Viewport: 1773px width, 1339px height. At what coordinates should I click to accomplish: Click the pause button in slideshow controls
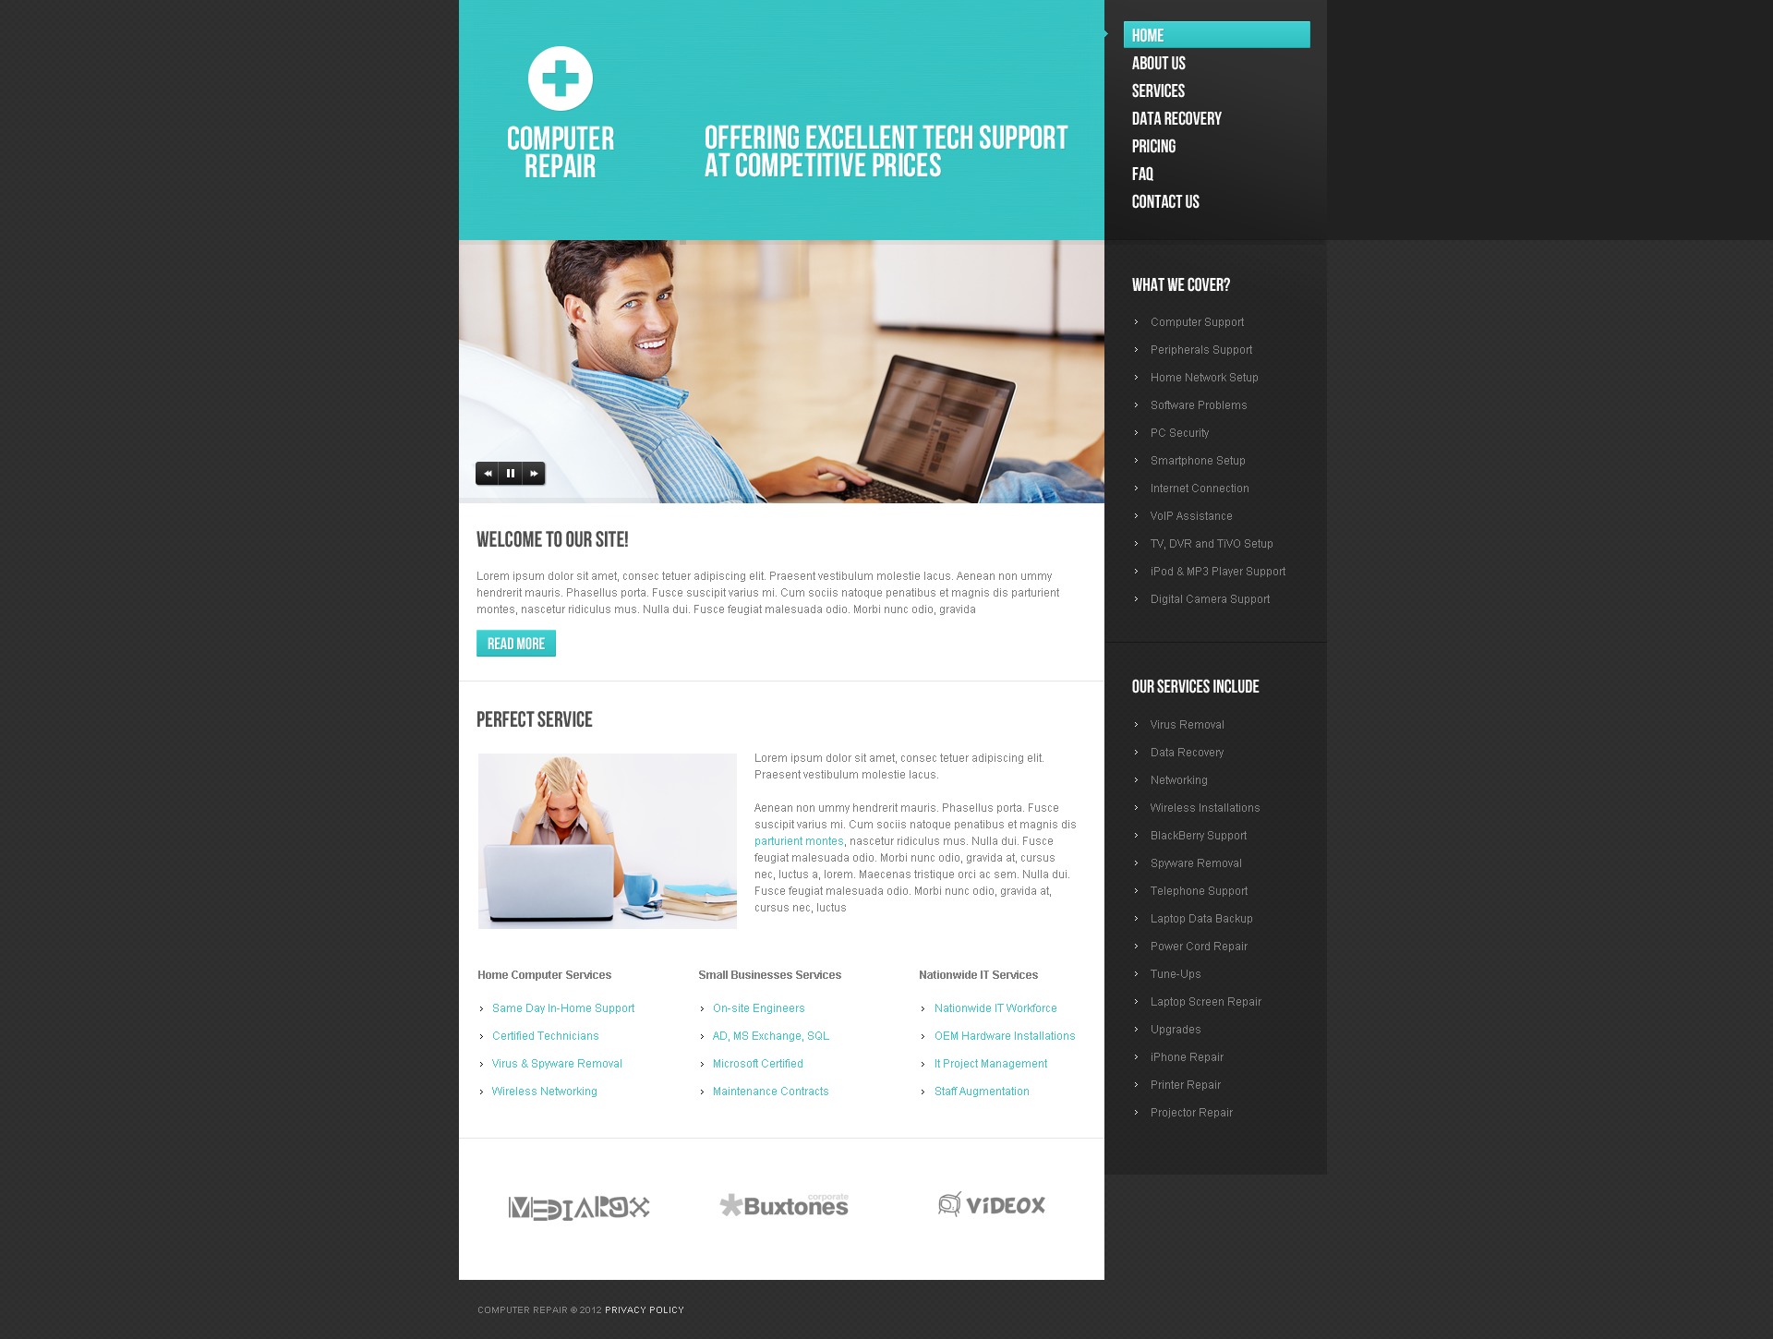(x=511, y=473)
